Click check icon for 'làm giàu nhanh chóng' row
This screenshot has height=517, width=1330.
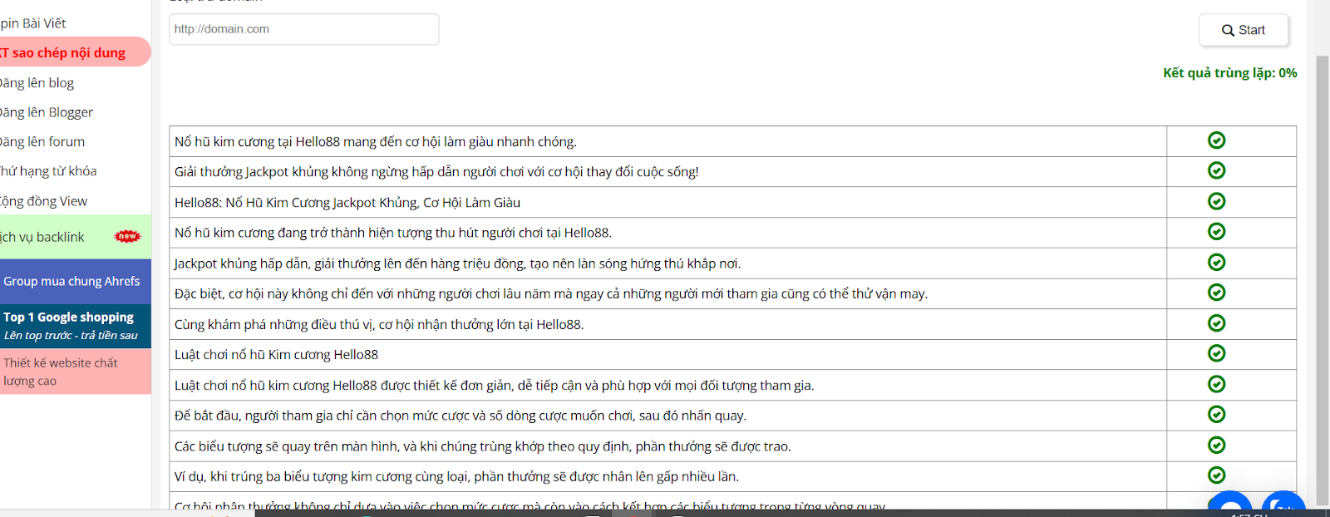1216,140
